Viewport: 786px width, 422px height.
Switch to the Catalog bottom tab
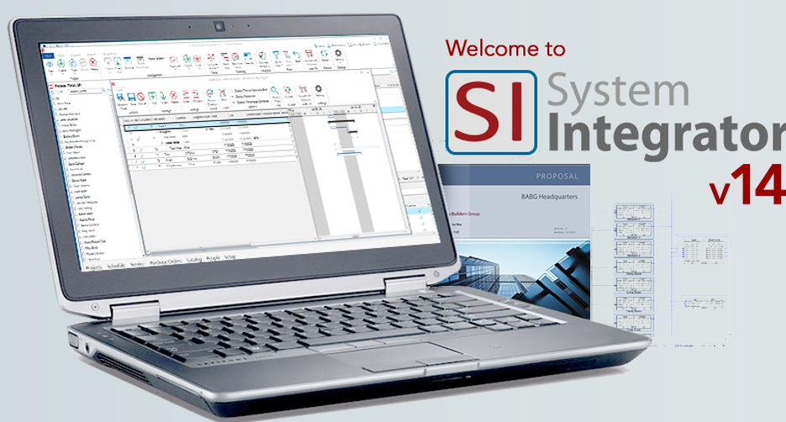[194, 260]
